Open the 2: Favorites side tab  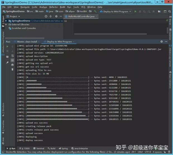3,127
